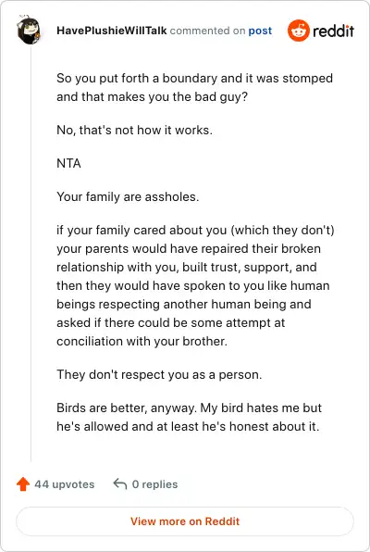Click the reply arrow icon
This screenshot has width=370, height=552.
pyautogui.click(x=120, y=484)
